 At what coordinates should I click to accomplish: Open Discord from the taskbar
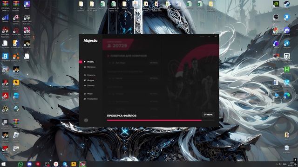(x=29, y=164)
